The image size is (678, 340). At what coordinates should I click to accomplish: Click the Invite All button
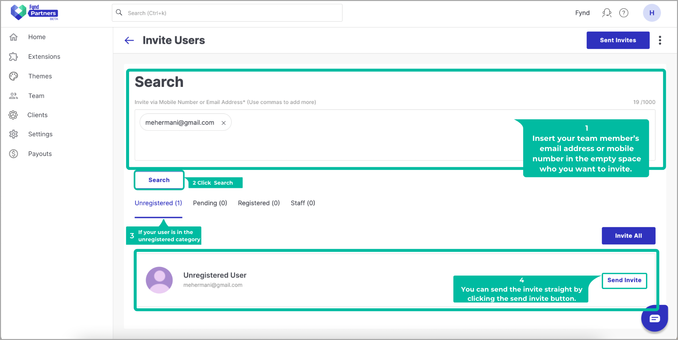(628, 236)
